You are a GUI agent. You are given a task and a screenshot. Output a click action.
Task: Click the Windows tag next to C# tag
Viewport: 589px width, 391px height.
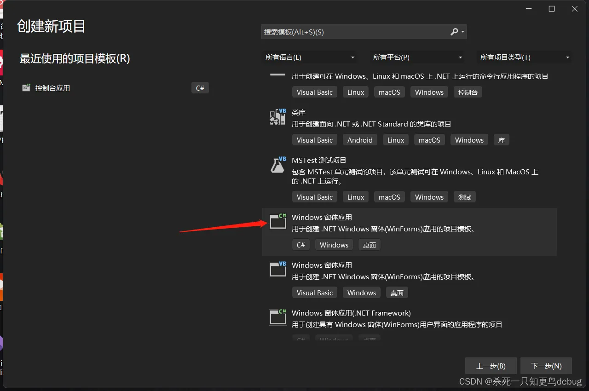click(334, 245)
